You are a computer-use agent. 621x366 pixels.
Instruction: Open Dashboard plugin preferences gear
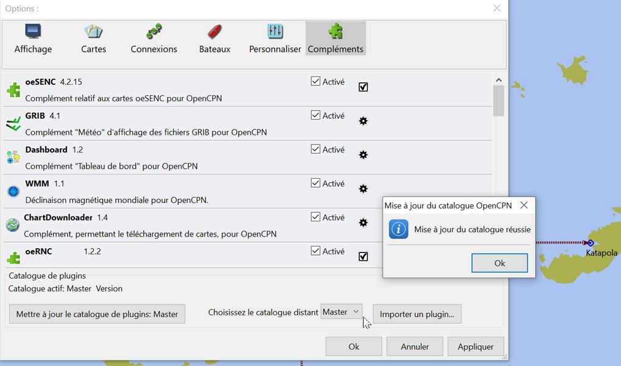tap(363, 155)
